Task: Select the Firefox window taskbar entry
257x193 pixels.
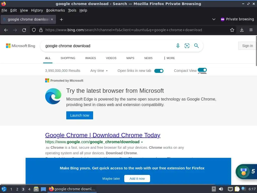Action: (x=72, y=189)
